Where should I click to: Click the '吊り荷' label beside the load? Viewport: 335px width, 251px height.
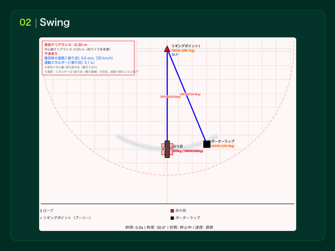point(178,147)
